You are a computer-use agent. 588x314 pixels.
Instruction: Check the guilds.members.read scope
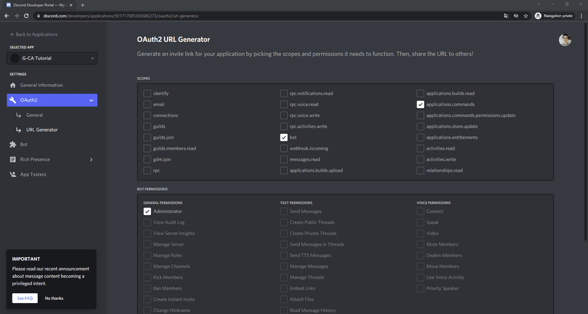(147, 148)
